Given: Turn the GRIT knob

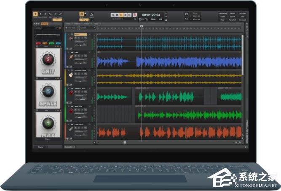Looking at the screenshot, I should tap(48, 59).
